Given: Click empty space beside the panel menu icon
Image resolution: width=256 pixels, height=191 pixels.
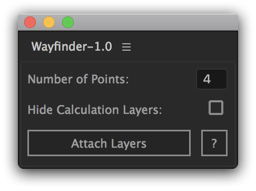Looking at the screenshot, I should click(x=183, y=47).
